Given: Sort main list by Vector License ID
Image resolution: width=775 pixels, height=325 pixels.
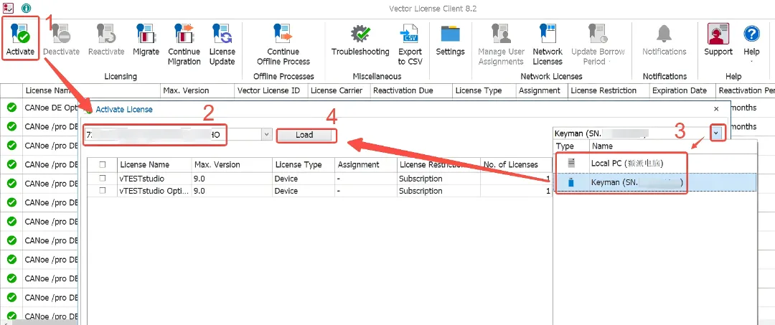Looking at the screenshot, I should pos(271,90).
